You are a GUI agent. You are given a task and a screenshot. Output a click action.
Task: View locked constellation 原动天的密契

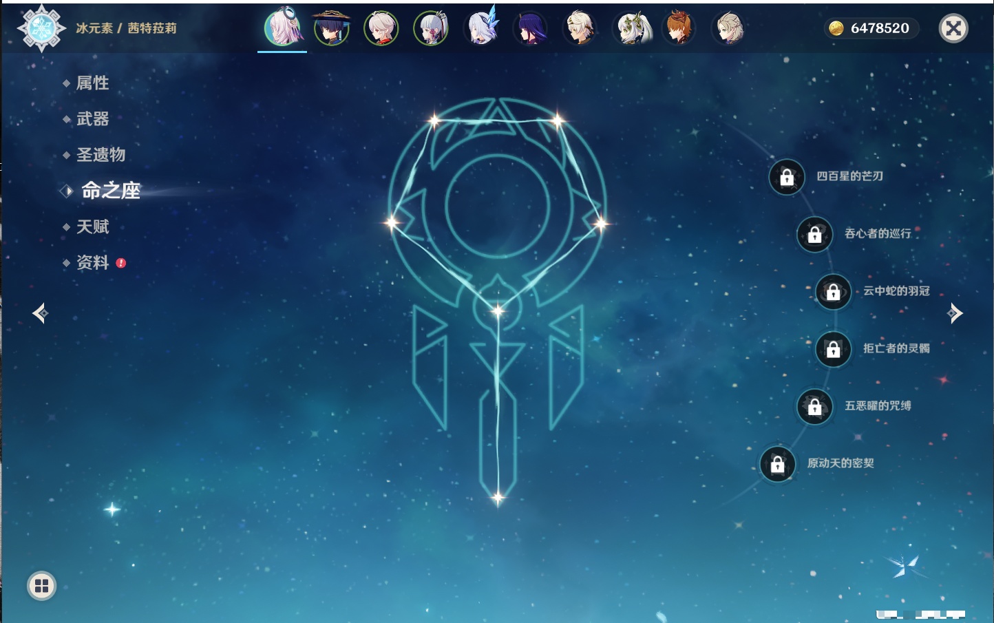click(x=777, y=464)
